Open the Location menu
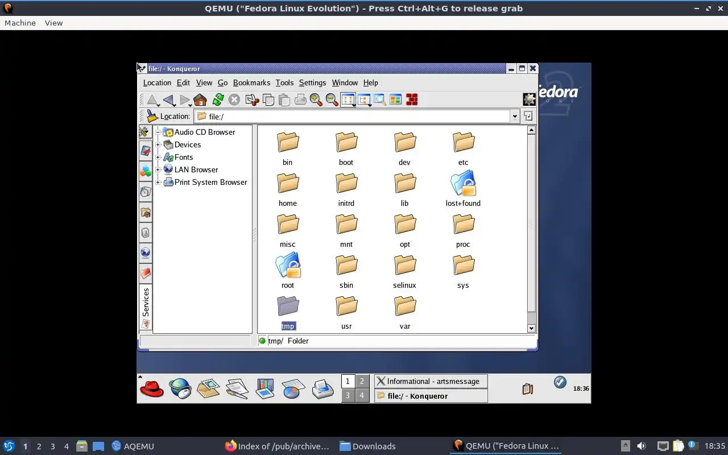The height and width of the screenshot is (455, 728). (157, 82)
